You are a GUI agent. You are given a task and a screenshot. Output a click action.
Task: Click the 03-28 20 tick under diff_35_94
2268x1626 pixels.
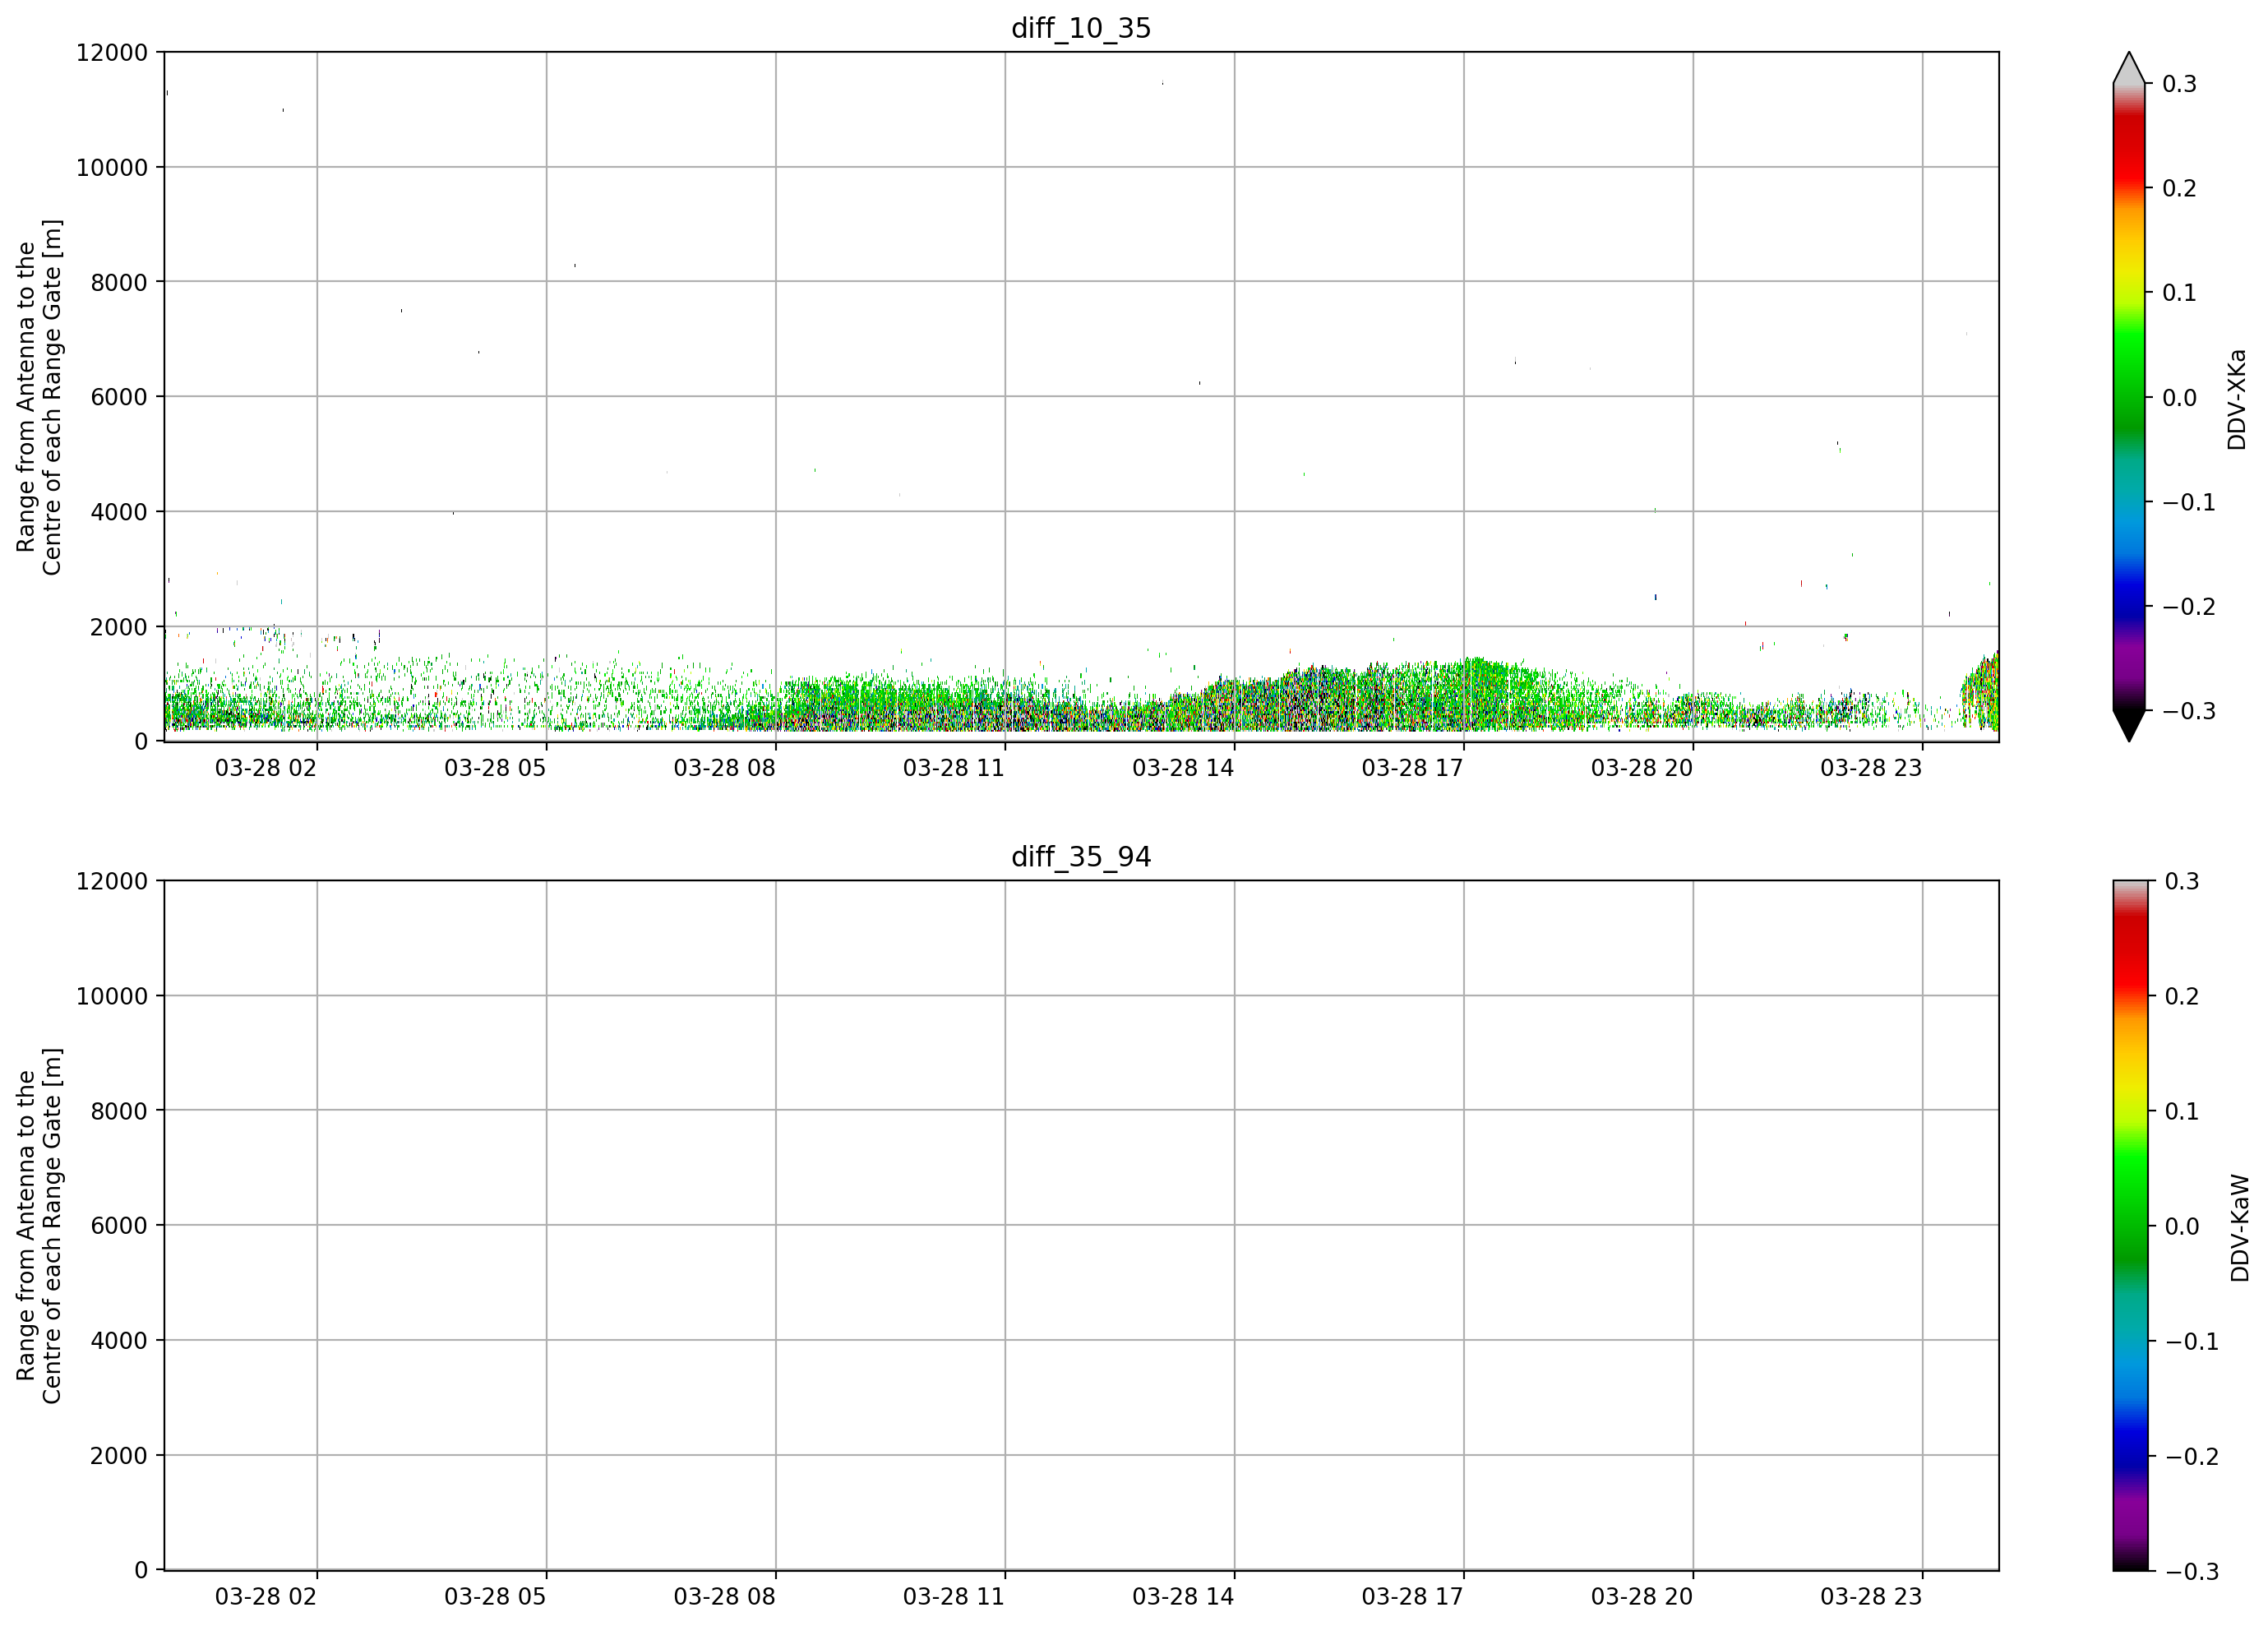click(x=1642, y=1597)
